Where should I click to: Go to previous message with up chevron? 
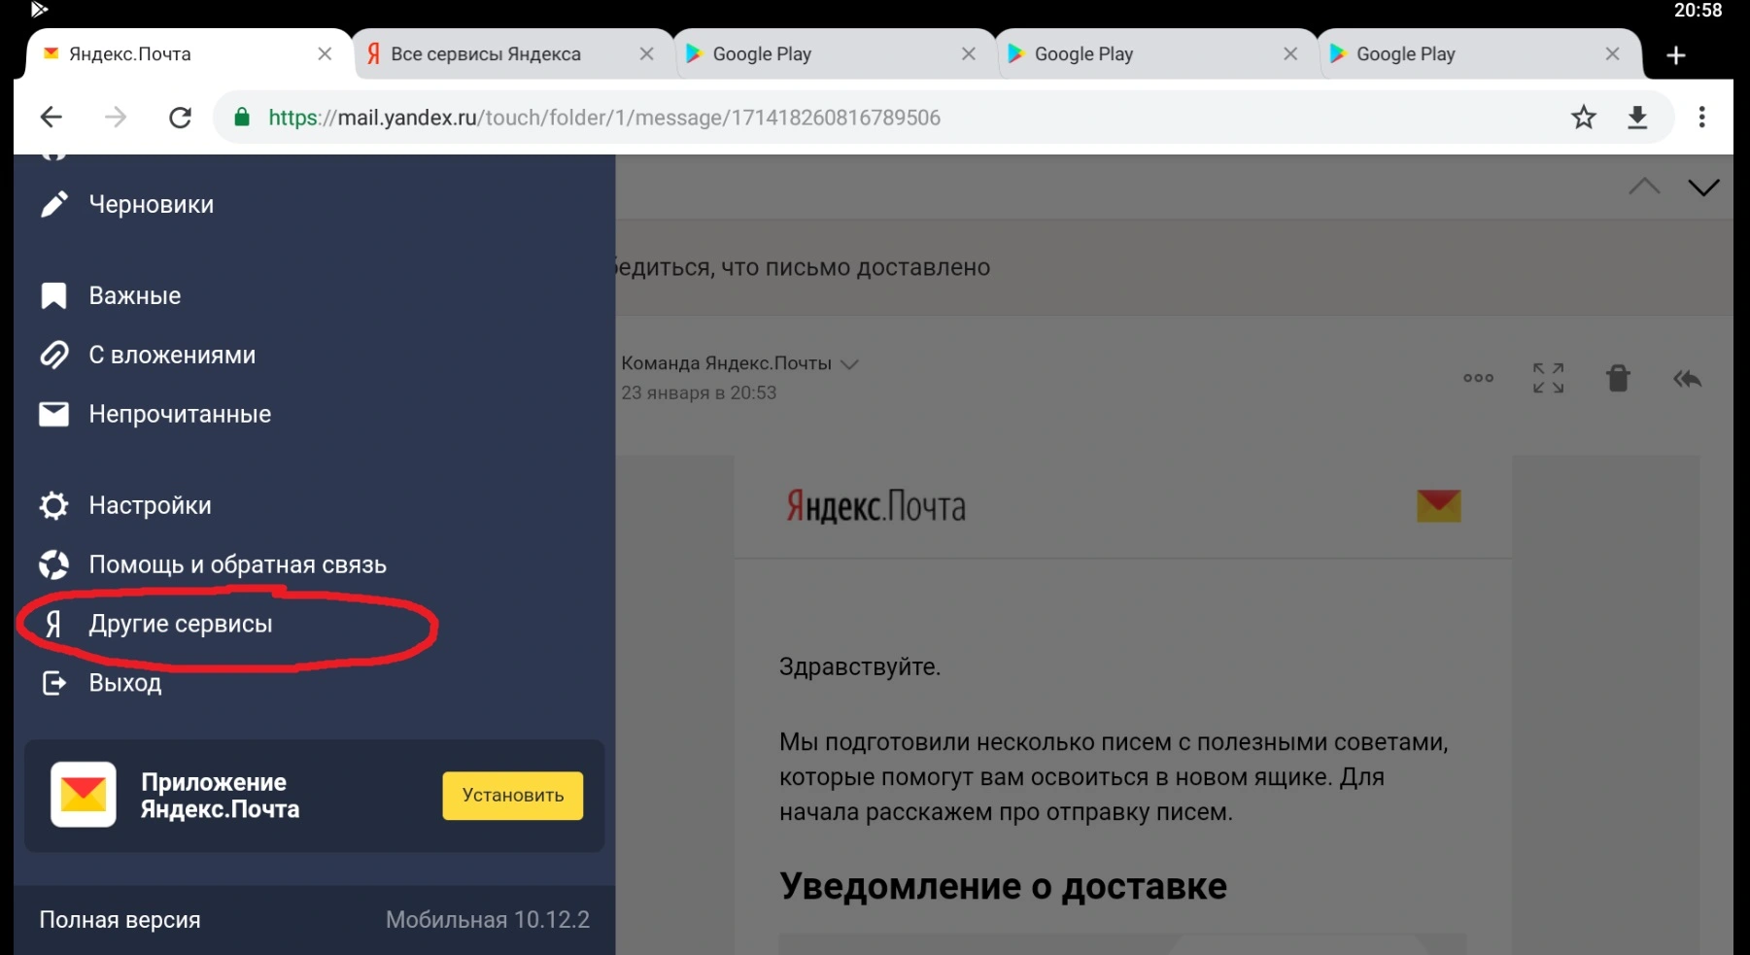(1644, 187)
